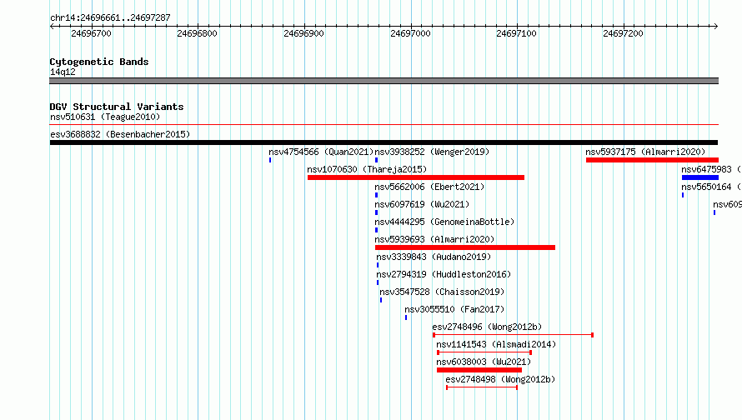Click the blue marker under nsv3938252
This screenshot has width=742, height=420.
pyautogui.click(x=376, y=160)
